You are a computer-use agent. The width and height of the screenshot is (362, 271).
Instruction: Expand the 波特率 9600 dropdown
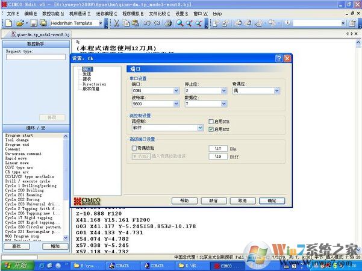tap(176, 104)
